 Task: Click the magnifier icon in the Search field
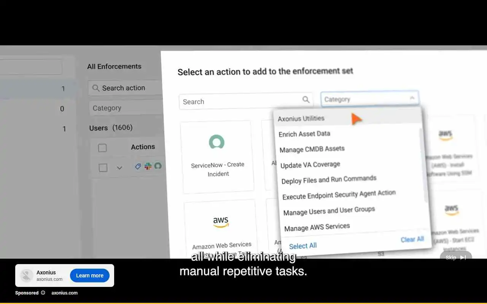pyautogui.click(x=306, y=100)
